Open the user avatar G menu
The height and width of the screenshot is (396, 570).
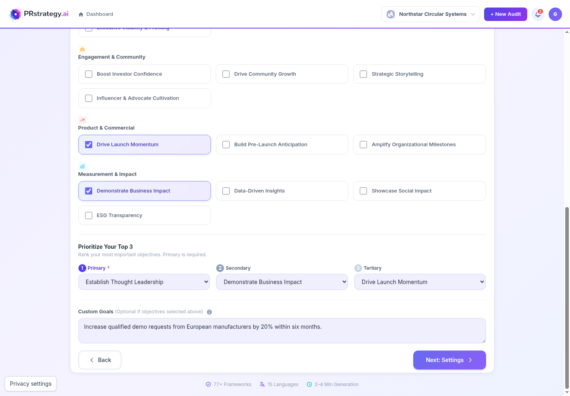click(555, 14)
